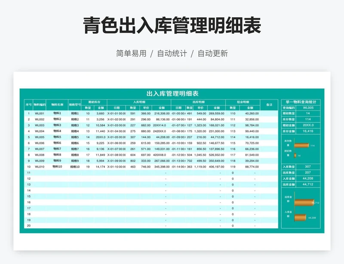Click the 规格8 specification cell
This screenshot has height=264, width=344.
point(75,155)
